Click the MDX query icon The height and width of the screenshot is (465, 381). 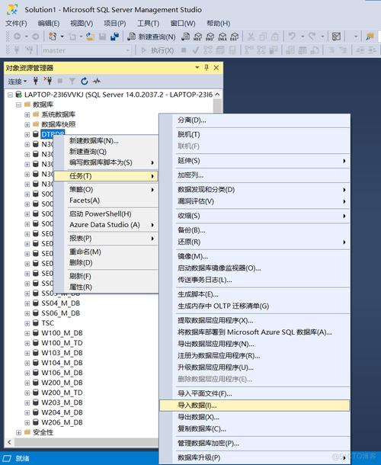click(x=198, y=37)
